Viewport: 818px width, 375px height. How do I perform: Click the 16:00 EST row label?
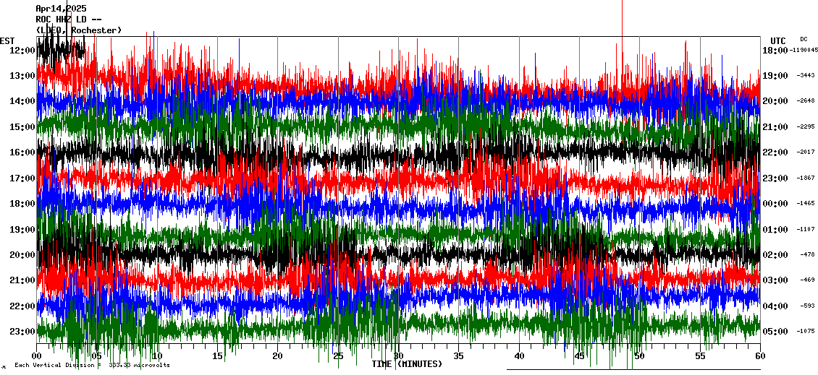coord(22,152)
